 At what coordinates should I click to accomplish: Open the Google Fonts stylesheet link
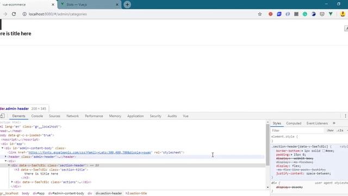pos(90,152)
